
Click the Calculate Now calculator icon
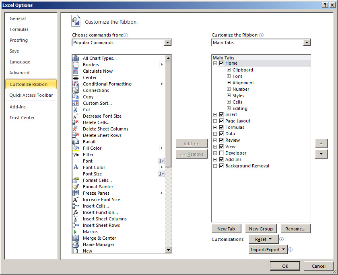(76, 71)
